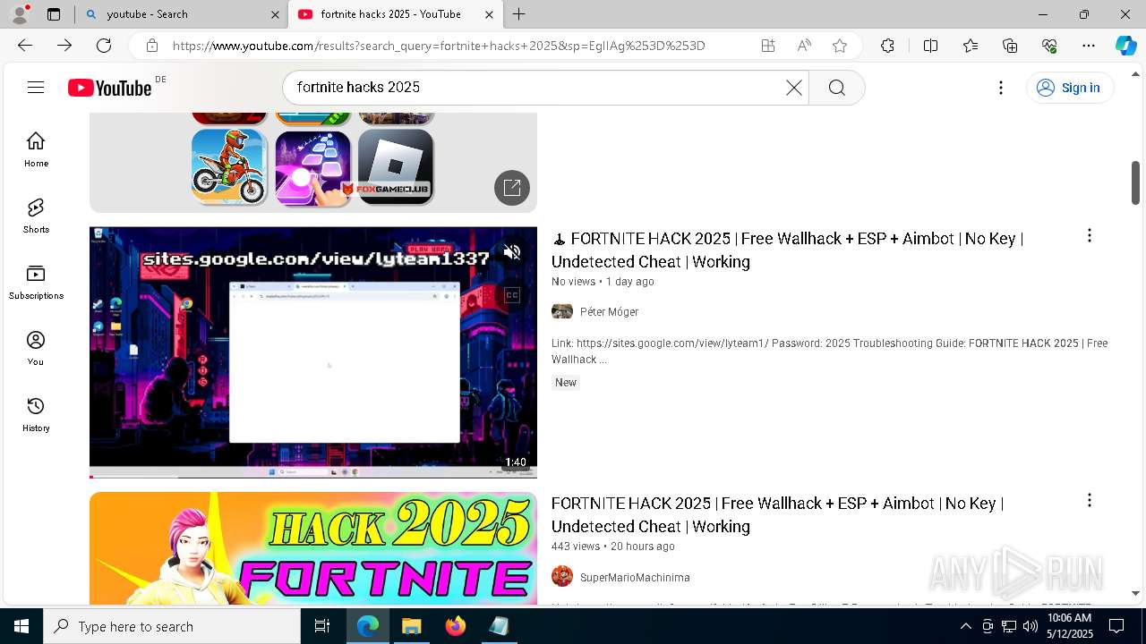Unmute the inline video preview
Viewport: 1146px width, 644px height.
pyautogui.click(x=512, y=253)
